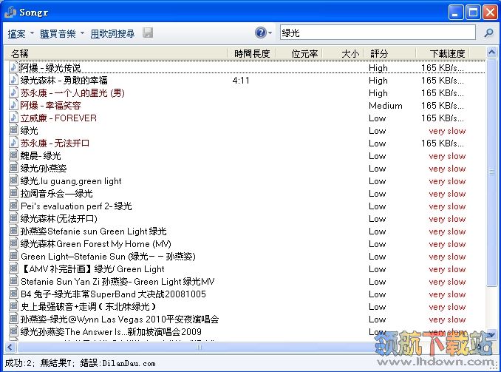501x372 pixels.
Task: Close the Songr window
Action: tap(490, 13)
